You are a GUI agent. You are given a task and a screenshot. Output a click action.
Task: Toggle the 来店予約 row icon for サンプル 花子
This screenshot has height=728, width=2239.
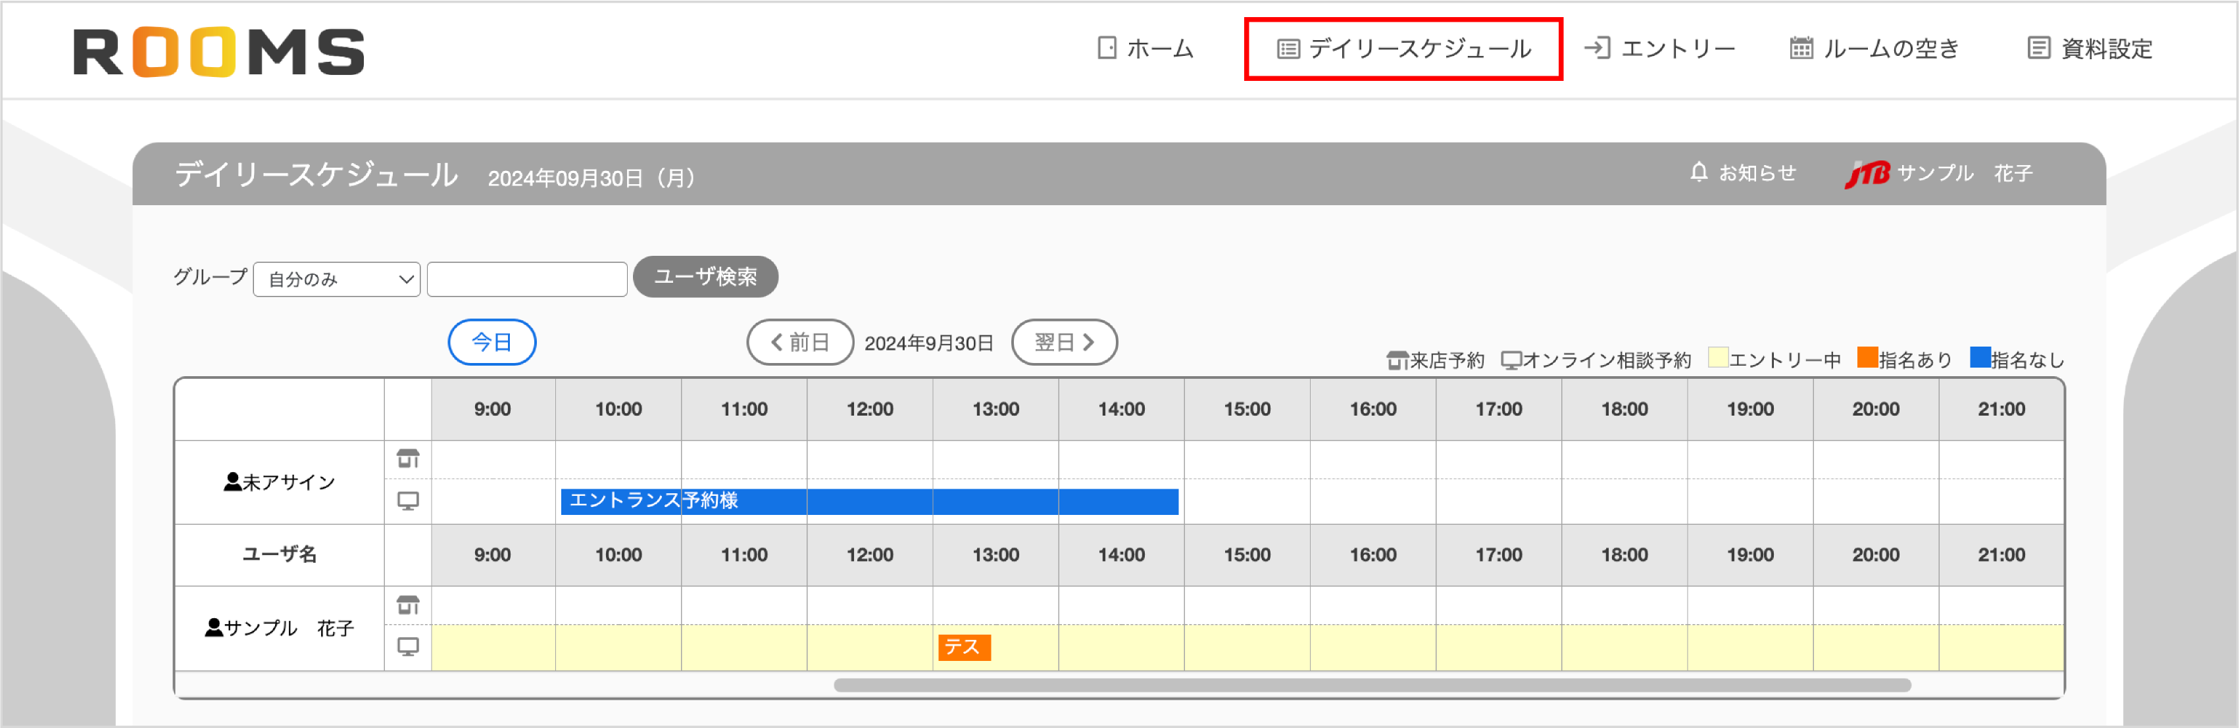click(x=409, y=604)
